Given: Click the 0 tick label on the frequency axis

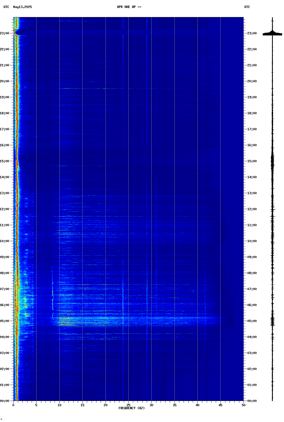Looking at the screenshot, I should coord(13,405).
